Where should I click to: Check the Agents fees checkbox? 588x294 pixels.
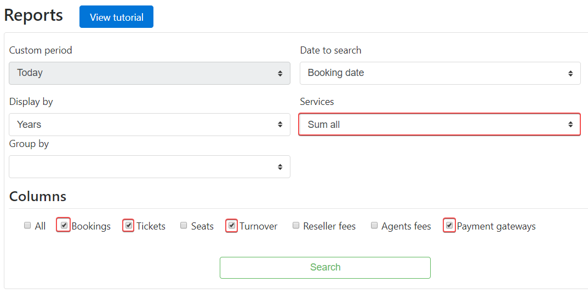pos(374,225)
